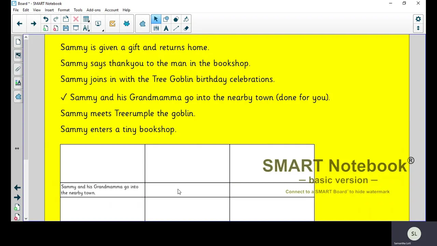Image resolution: width=437 pixels, height=246 pixels.
Task: Open the Attachments paperclip sidebar tab
Action: [18, 69]
